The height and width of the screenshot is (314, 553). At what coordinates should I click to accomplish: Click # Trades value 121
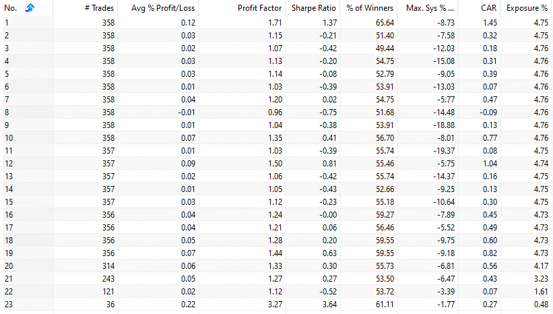tap(108, 291)
